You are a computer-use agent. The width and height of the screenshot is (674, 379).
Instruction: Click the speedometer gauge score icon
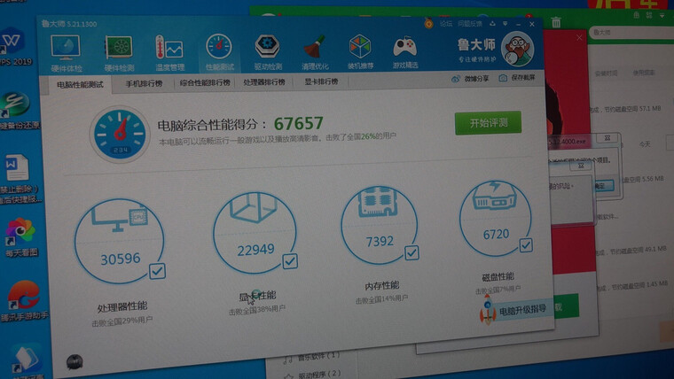pos(120,135)
